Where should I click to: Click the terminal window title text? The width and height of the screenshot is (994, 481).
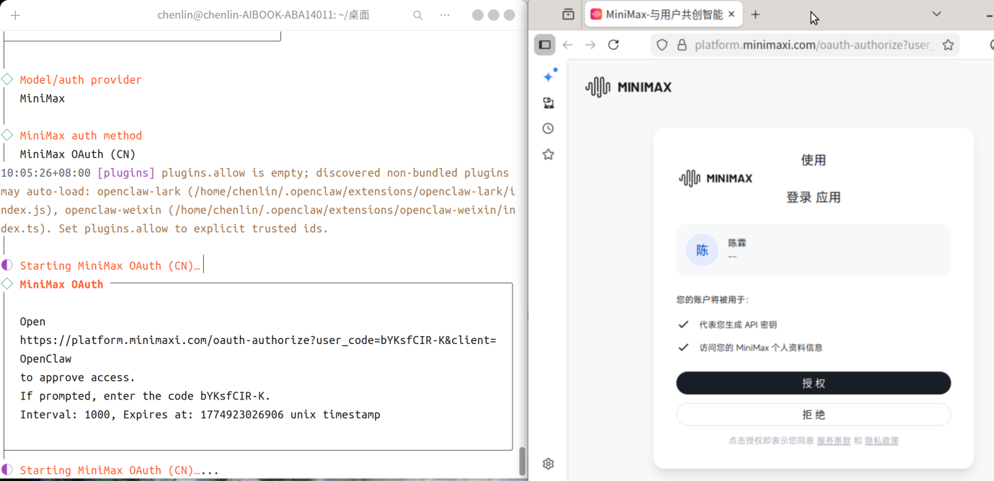tap(263, 15)
